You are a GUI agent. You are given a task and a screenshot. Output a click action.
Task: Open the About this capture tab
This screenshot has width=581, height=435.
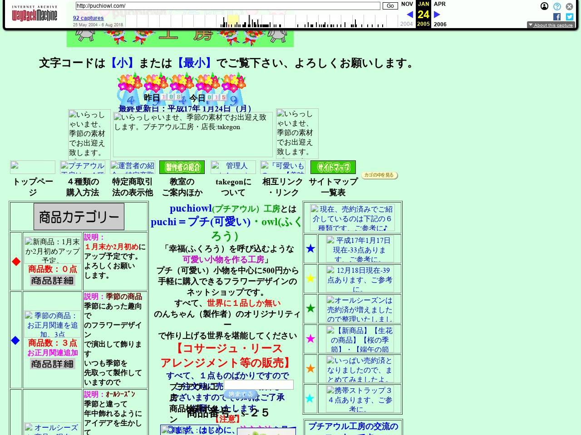(551, 25)
